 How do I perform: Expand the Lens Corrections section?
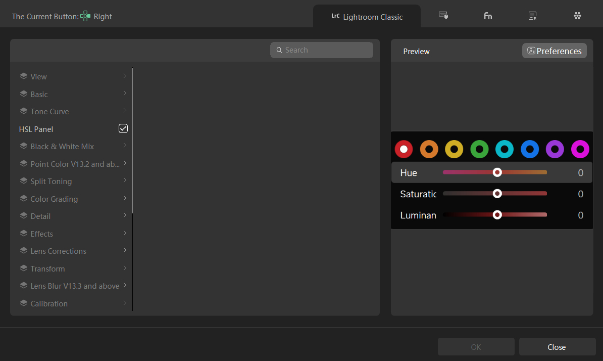click(125, 251)
